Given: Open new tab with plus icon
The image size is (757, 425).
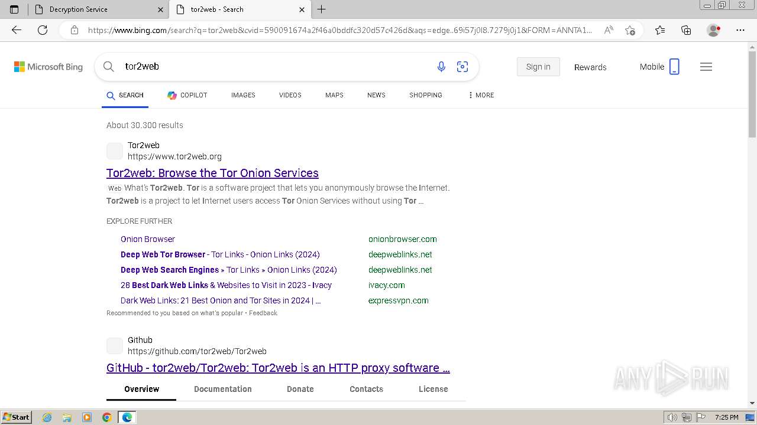Looking at the screenshot, I should pos(321,9).
